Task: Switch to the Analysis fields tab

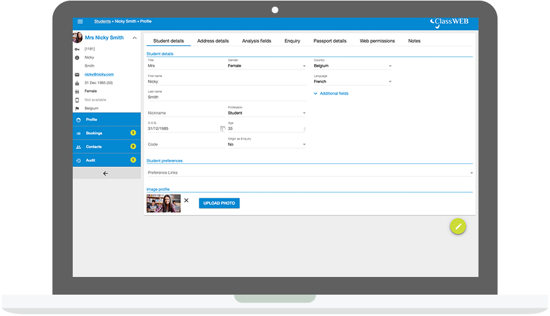Action: (257, 41)
